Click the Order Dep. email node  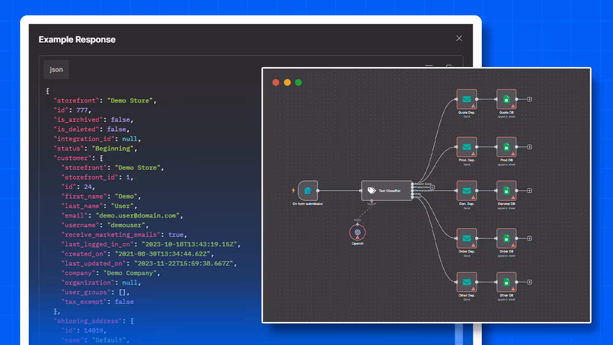tap(466, 238)
